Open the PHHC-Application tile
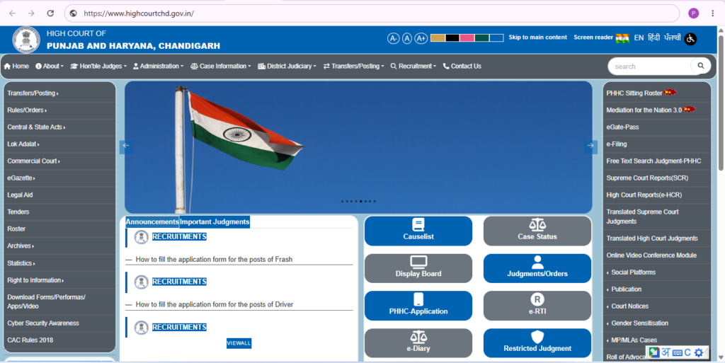The height and width of the screenshot is (363, 725). coord(418,306)
